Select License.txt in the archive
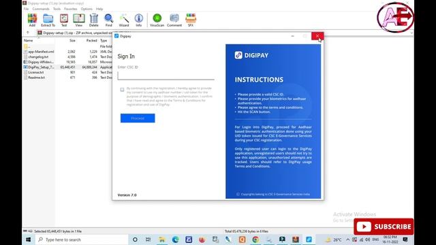The image size is (436, 245). [67, 72]
